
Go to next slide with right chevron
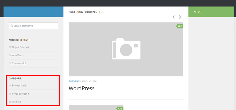(180, 17)
